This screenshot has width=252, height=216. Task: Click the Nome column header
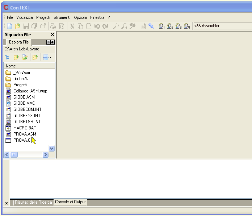pyautogui.click(x=29, y=66)
